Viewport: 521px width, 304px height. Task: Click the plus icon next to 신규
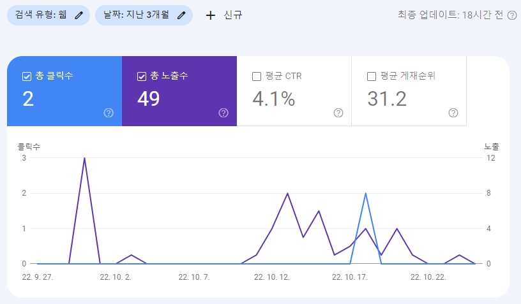[x=210, y=15]
